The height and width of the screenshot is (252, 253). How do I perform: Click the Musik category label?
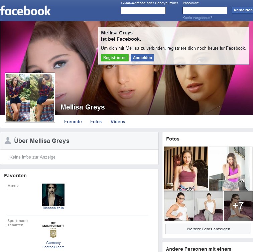(x=13, y=186)
